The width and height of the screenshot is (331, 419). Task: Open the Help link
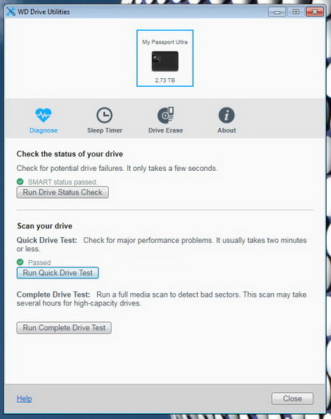click(x=24, y=398)
